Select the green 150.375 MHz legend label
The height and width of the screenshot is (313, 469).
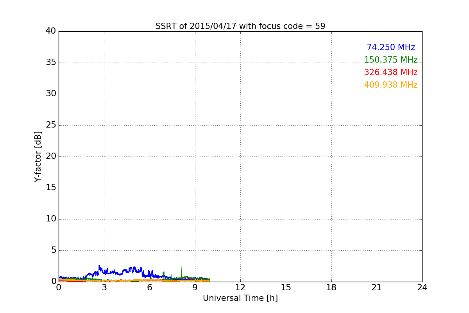point(391,60)
